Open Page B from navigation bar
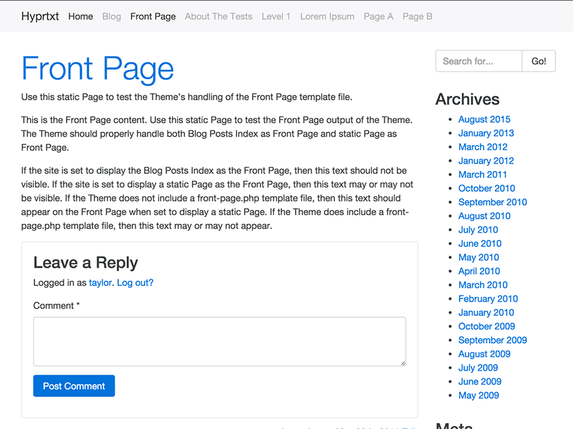 tap(417, 16)
